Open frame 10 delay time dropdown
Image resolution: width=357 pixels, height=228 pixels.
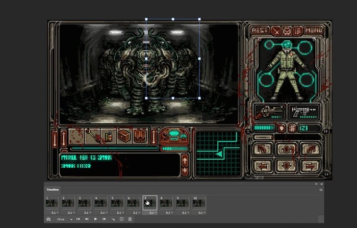200,212
